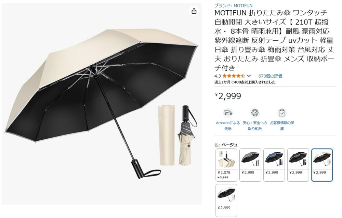Click the safety badge icon

pos(255,113)
